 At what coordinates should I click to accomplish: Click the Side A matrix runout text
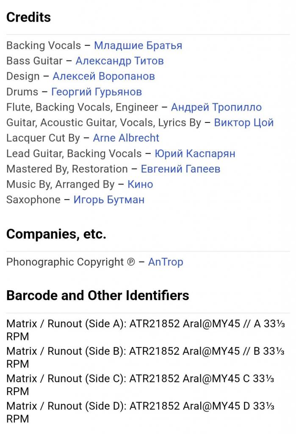pos(146,330)
